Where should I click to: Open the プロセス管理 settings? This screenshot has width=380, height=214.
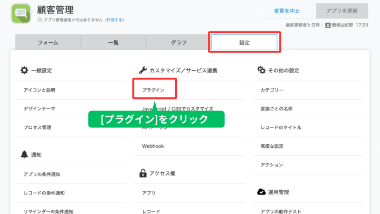[x=37, y=127]
